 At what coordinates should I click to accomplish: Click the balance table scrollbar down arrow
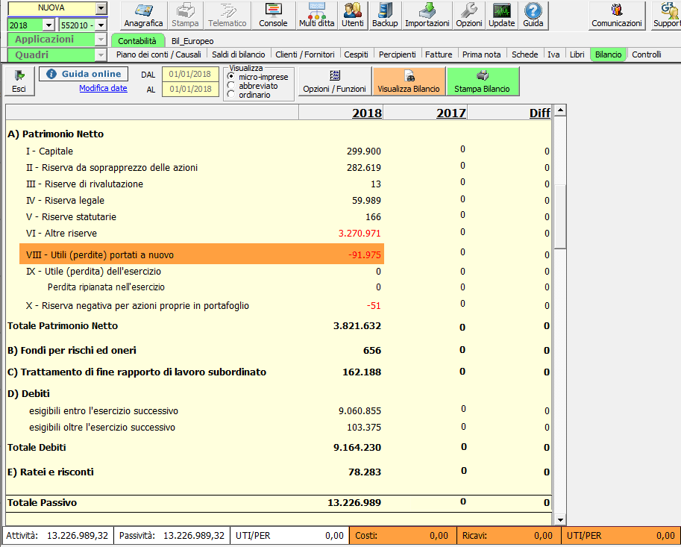(560, 519)
